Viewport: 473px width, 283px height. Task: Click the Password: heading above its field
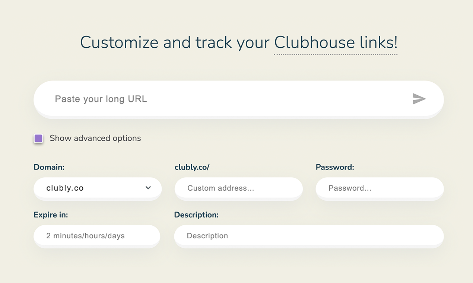[334, 167]
